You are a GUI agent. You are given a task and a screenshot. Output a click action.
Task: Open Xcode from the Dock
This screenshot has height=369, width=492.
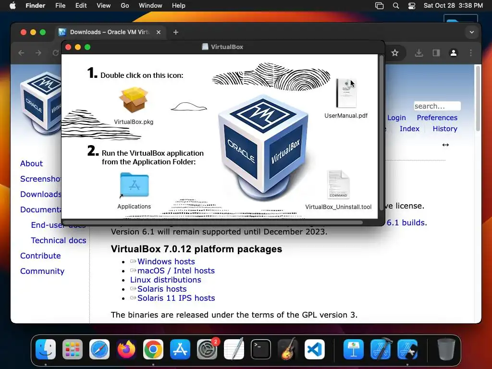click(x=381, y=349)
